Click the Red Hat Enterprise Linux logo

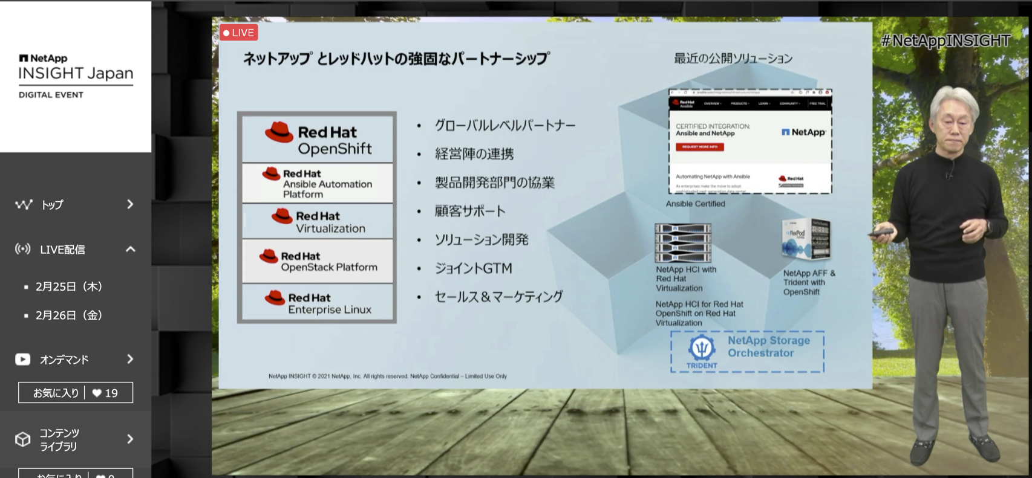(318, 302)
